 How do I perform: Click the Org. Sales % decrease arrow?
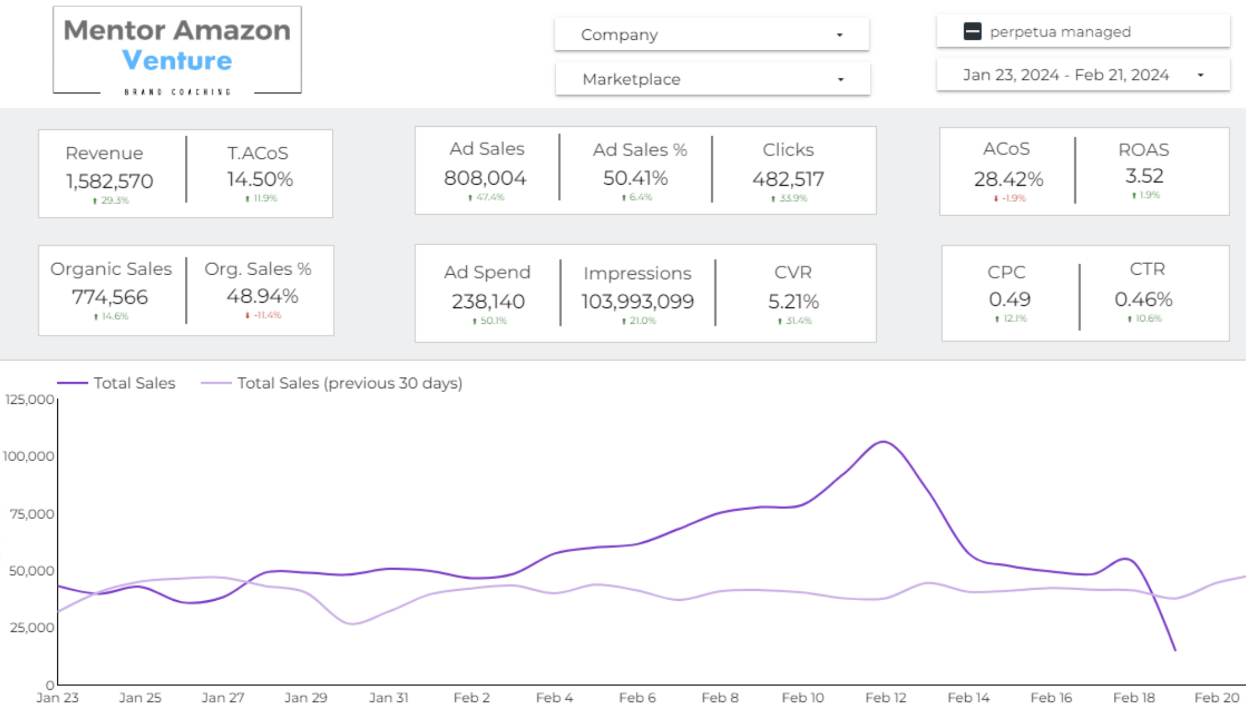(247, 316)
